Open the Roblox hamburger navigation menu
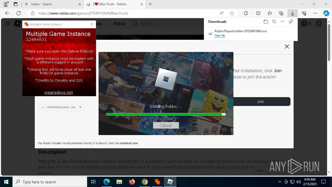Screen dimensions: 332x187 [x=8, y=23]
